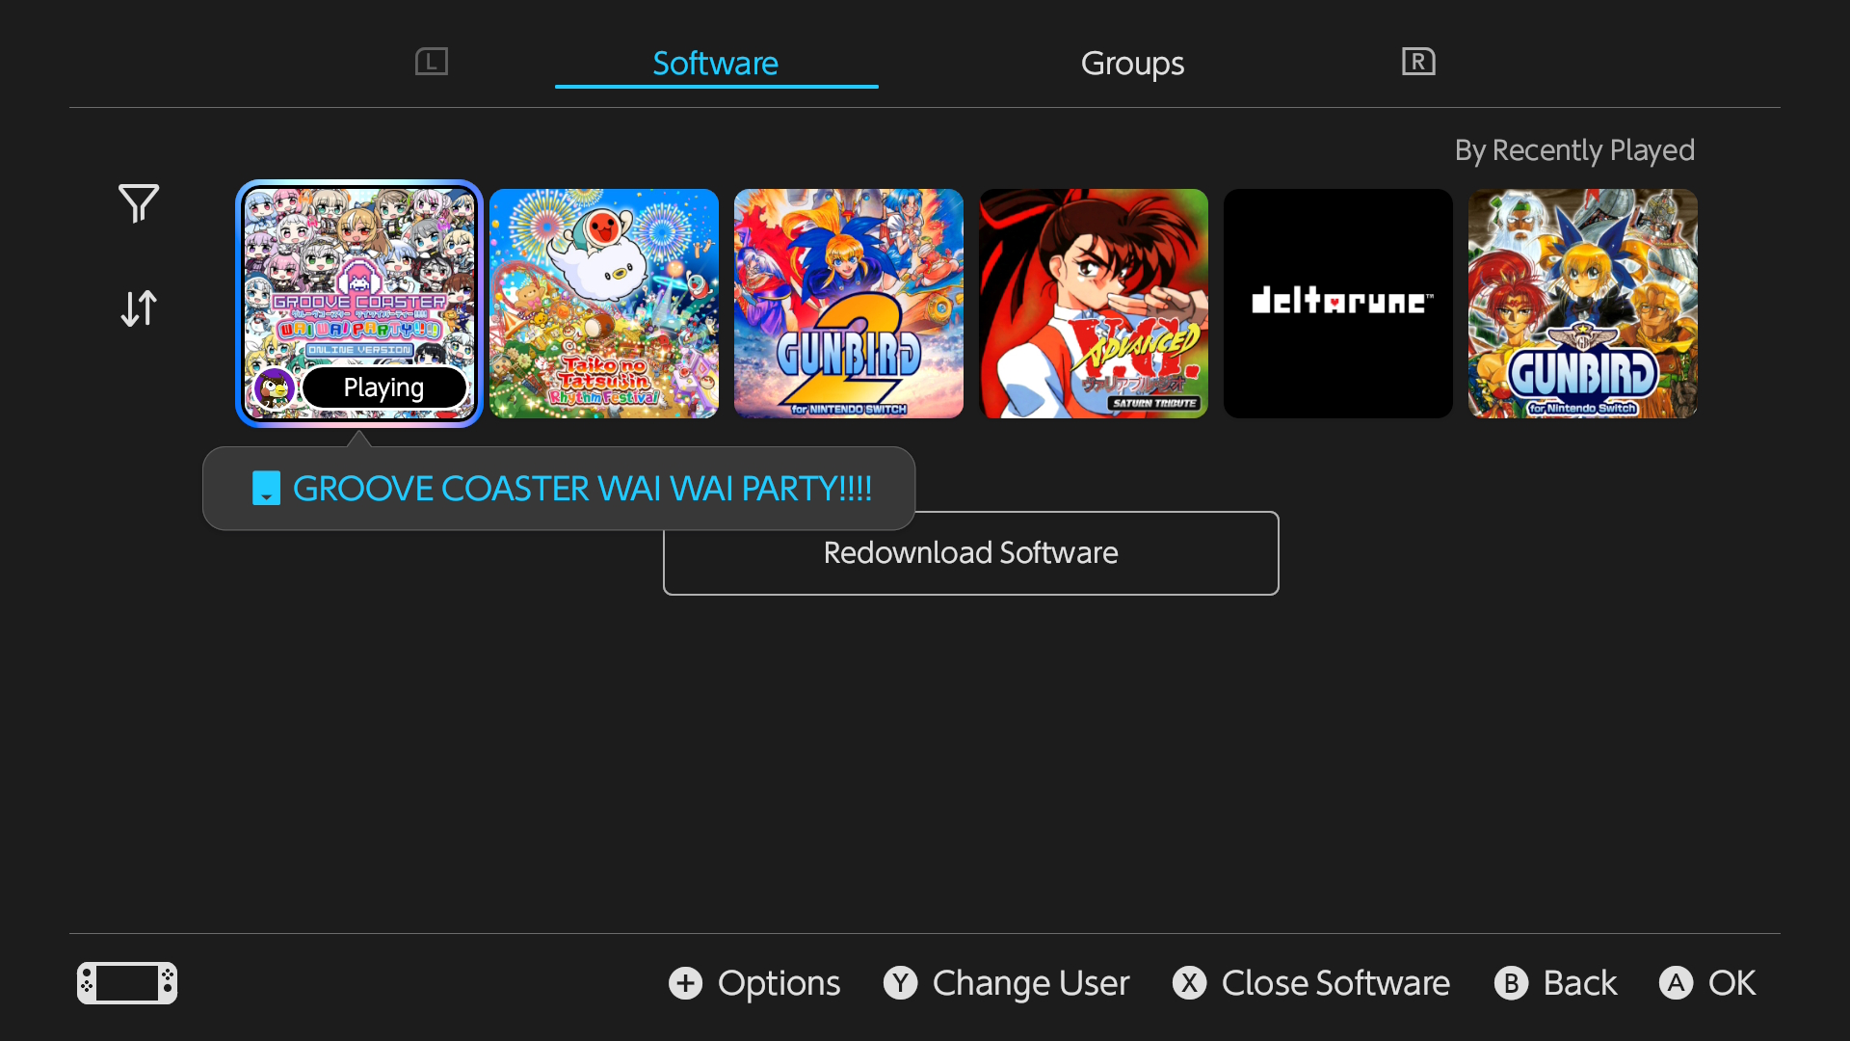This screenshot has width=1850, height=1041.
Task: Open the sort order arrows icon
Action: pyautogui.click(x=139, y=308)
